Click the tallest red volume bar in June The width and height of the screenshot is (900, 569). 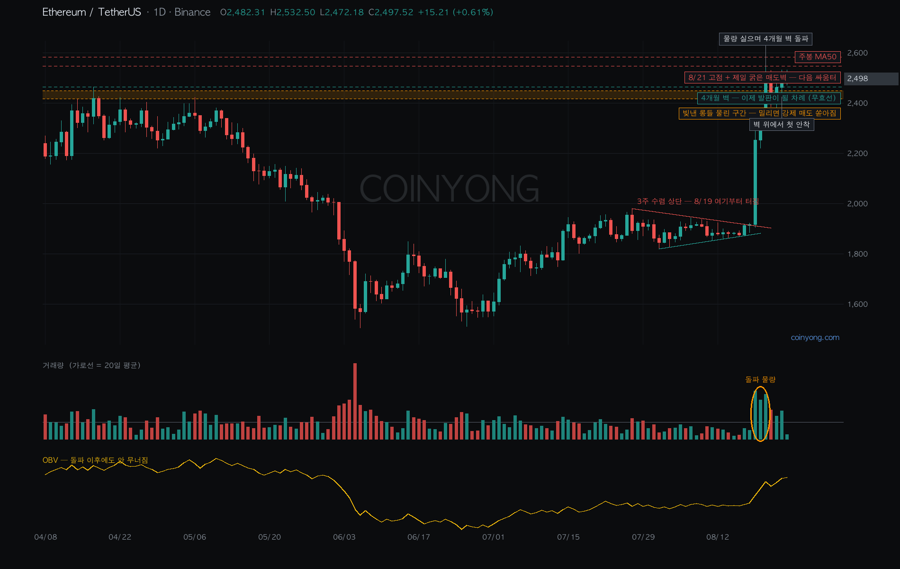click(355, 401)
